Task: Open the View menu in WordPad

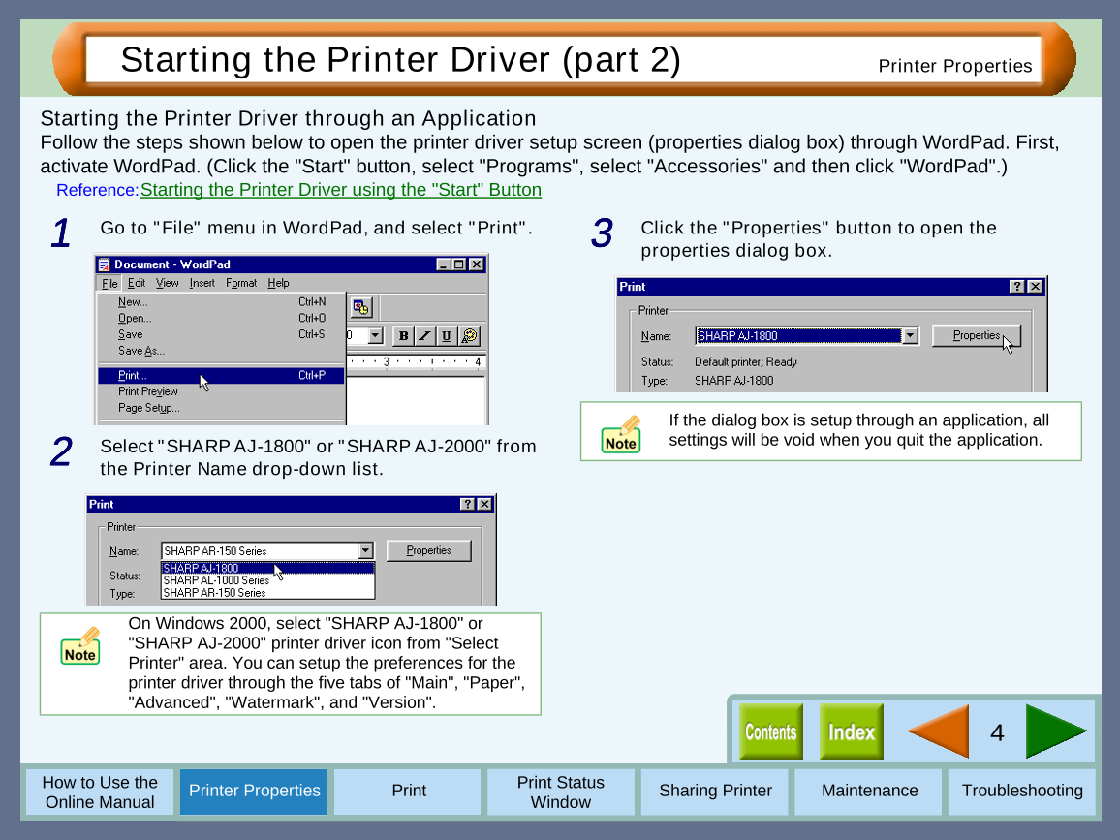Action: pyautogui.click(x=168, y=284)
